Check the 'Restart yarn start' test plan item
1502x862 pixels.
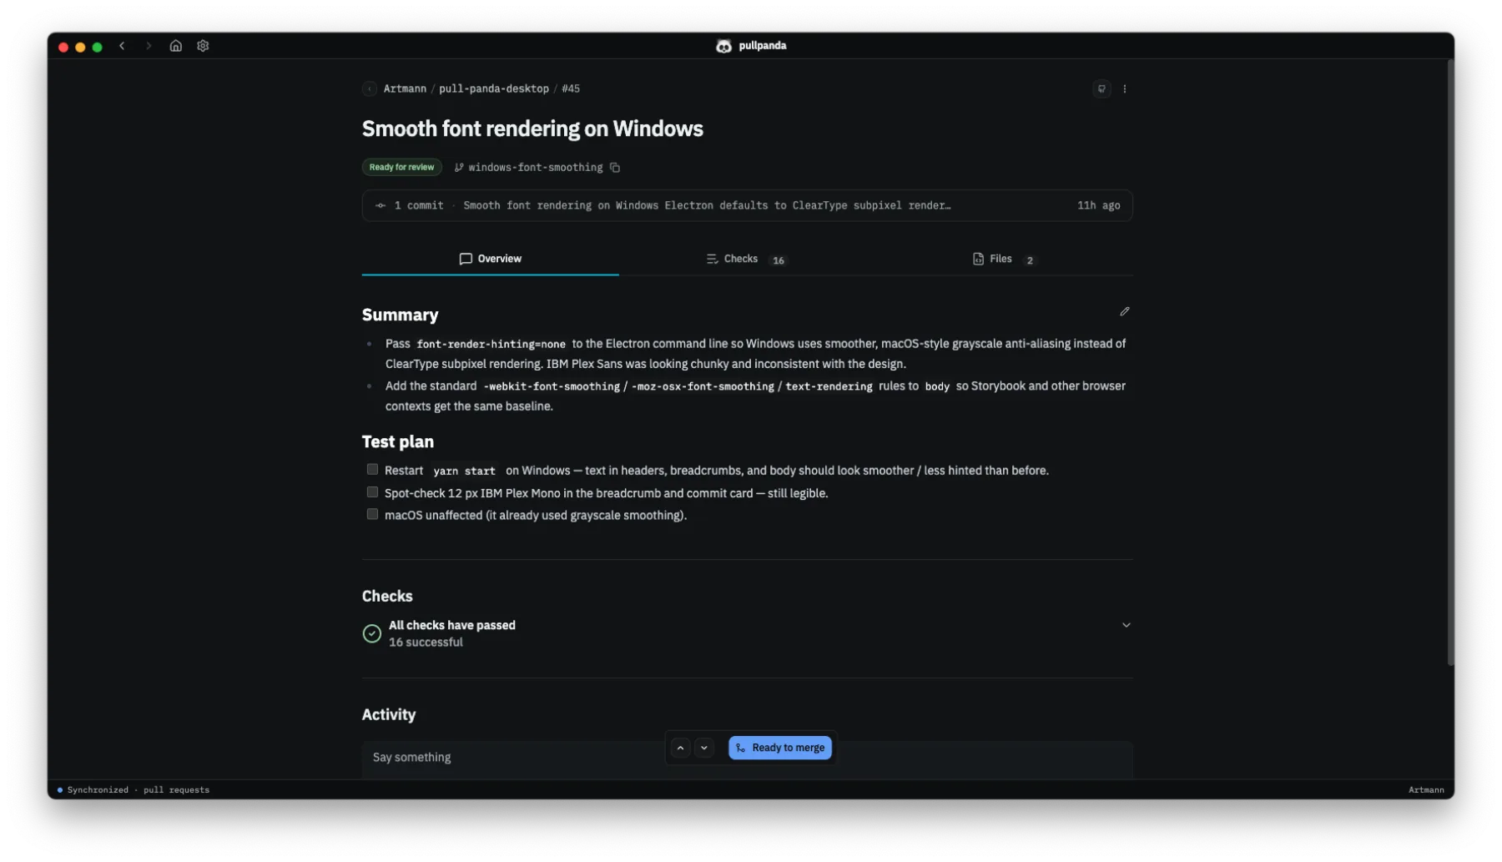point(372,470)
